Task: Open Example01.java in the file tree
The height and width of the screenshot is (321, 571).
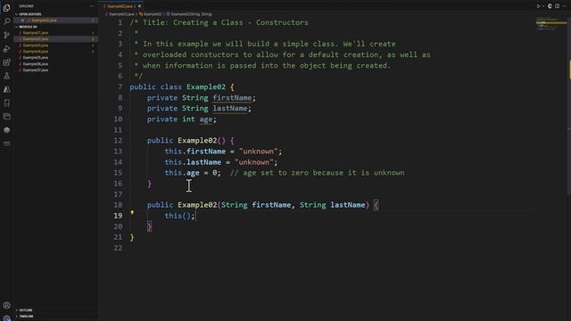Action: coord(36,33)
